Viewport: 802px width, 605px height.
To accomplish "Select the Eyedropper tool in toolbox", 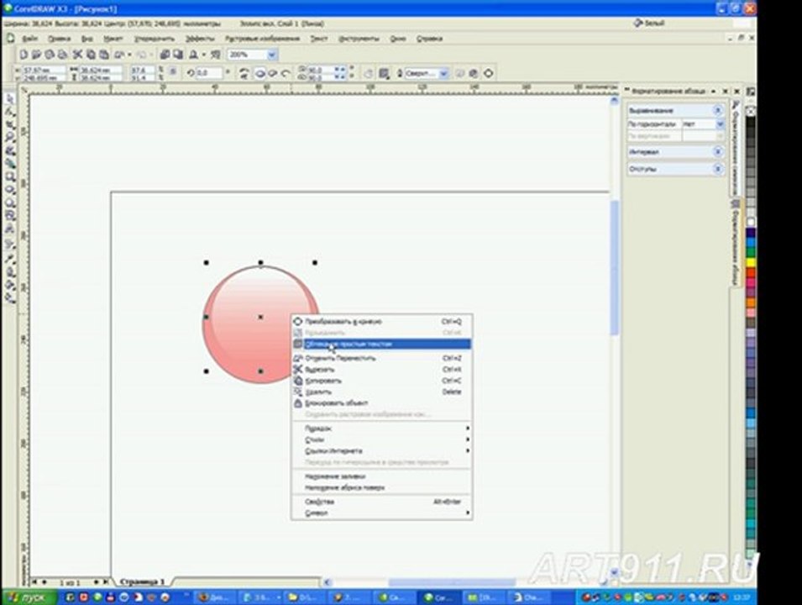I will click(10, 259).
